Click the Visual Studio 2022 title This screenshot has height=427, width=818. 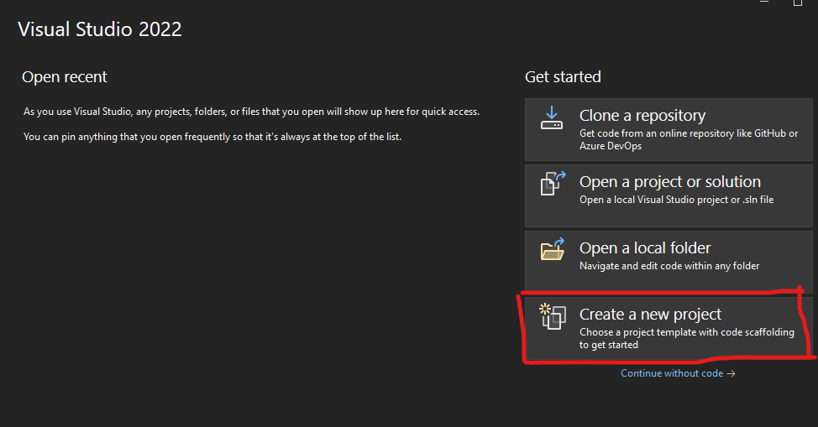tap(100, 29)
